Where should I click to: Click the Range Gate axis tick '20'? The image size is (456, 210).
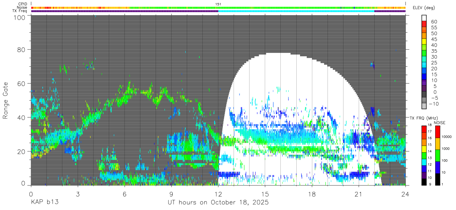click(22, 151)
